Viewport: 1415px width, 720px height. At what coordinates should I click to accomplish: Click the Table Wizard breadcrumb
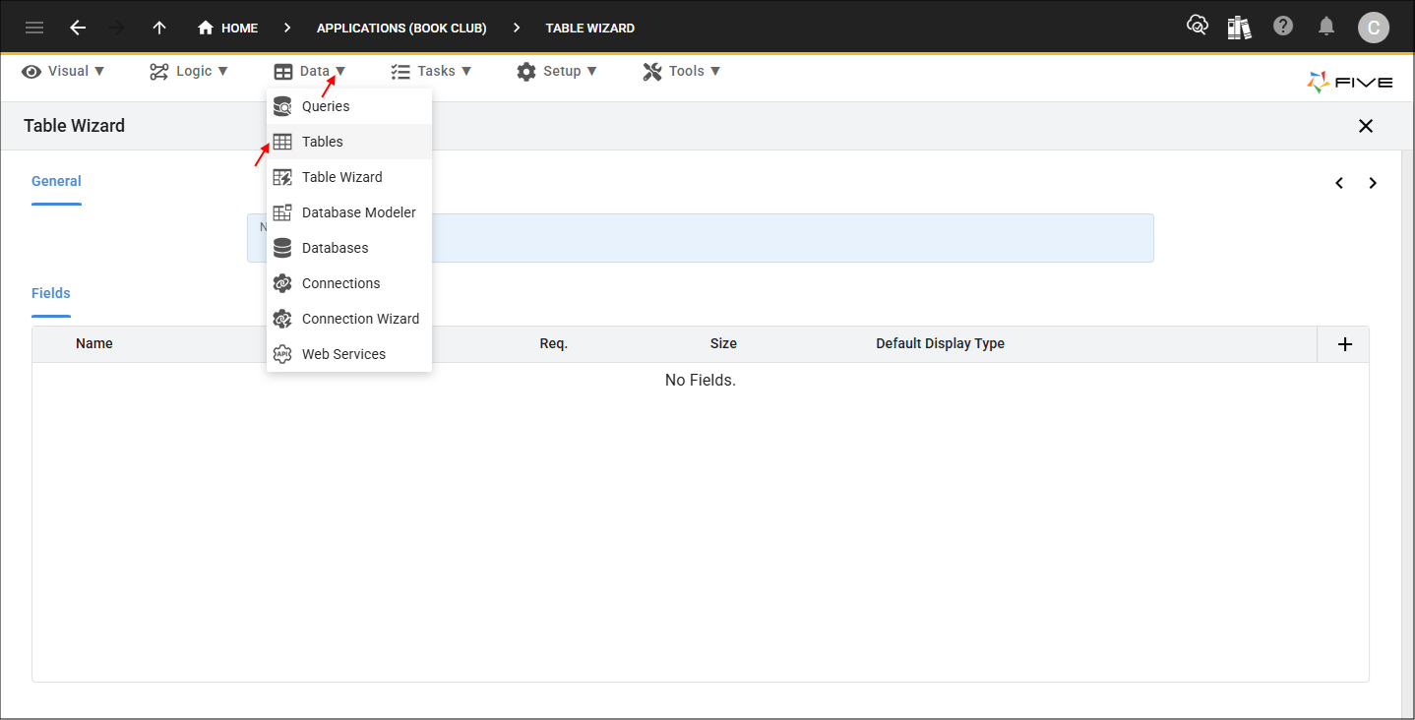click(590, 28)
